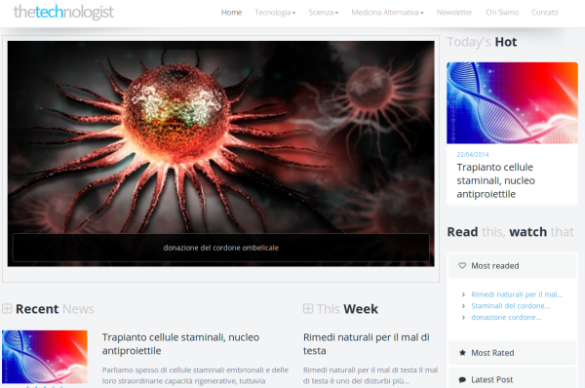Image resolution: width=585 pixels, height=388 pixels.
Task: Open the Medicina Alternativa dropdown
Action: pyautogui.click(x=387, y=13)
